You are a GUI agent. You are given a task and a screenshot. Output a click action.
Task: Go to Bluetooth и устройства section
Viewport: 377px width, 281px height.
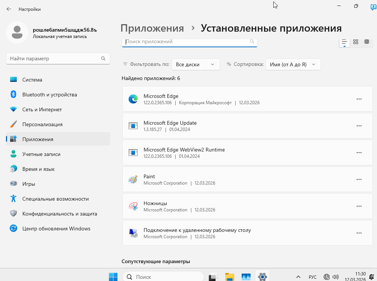(x=49, y=95)
